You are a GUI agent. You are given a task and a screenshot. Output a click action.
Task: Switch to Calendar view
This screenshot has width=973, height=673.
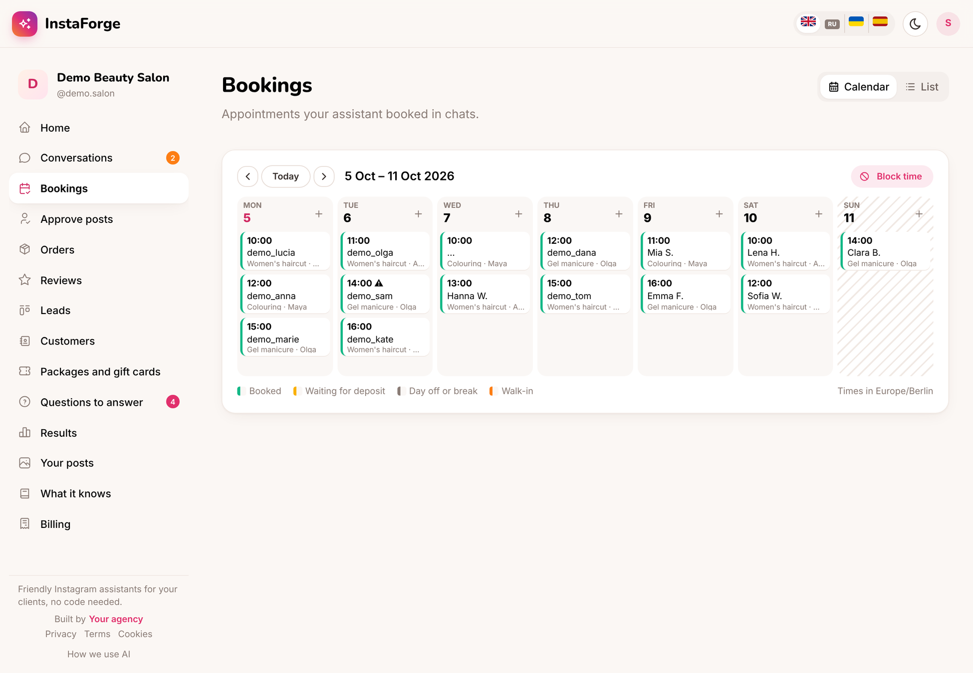[x=859, y=87]
